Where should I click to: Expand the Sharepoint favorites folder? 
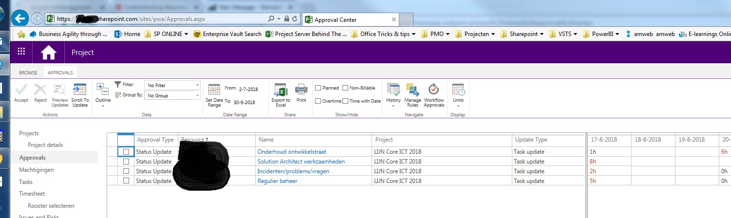click(523, 34)
